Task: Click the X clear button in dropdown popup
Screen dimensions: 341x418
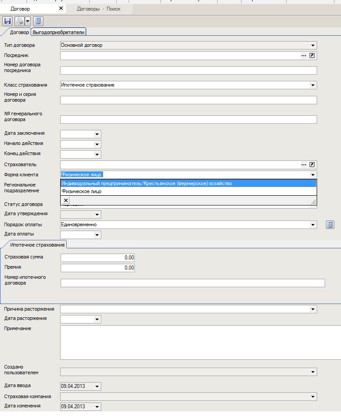Action: 66,201
